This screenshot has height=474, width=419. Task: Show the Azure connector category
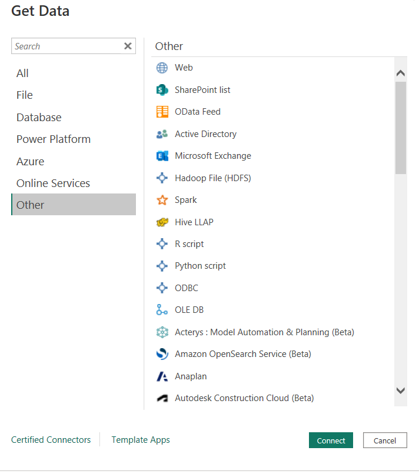[30, 161]
